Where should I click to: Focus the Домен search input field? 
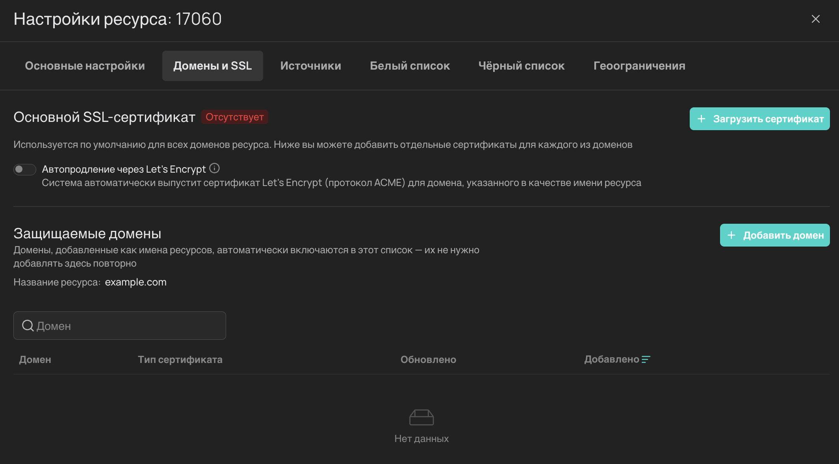120,326
